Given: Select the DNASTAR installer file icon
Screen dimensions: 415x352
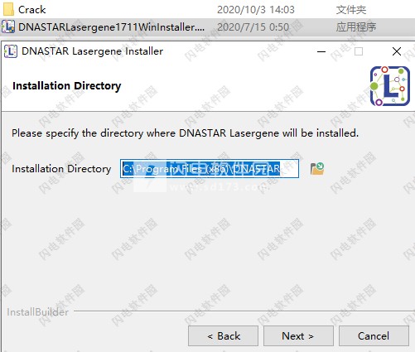Looking at the screenshot, I should point(8,27).
